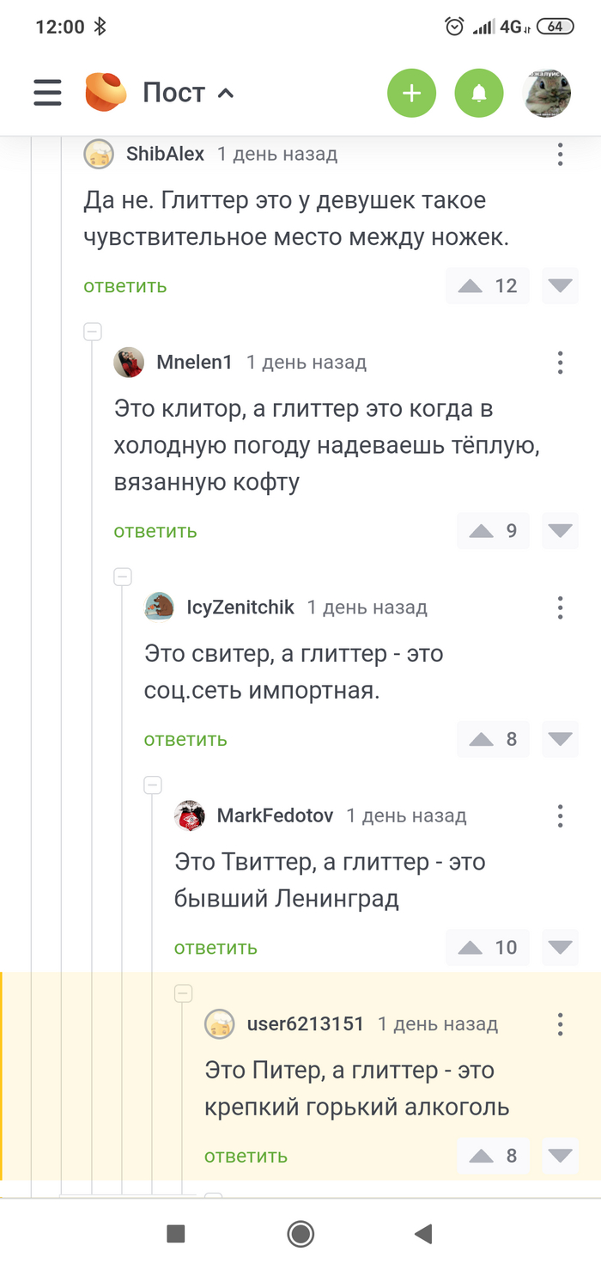The image size is (601, 1270).
Task: Collapse the Mnelen1 comment thread
Action: [x=91, y=331]
